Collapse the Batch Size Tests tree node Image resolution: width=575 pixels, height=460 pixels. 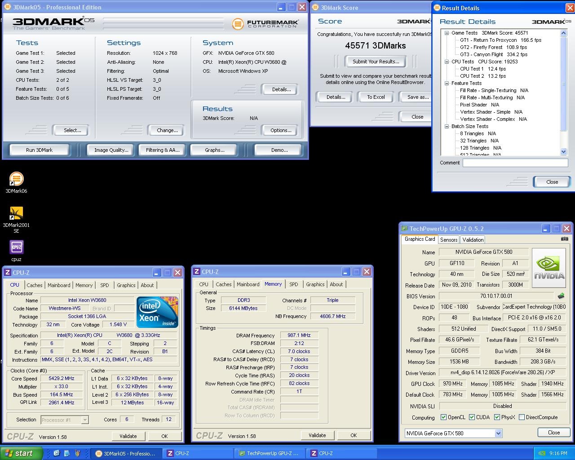coord(447,126)
